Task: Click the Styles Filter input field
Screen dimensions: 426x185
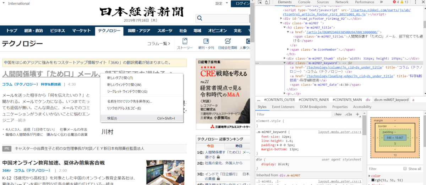Action: (294, 114)
